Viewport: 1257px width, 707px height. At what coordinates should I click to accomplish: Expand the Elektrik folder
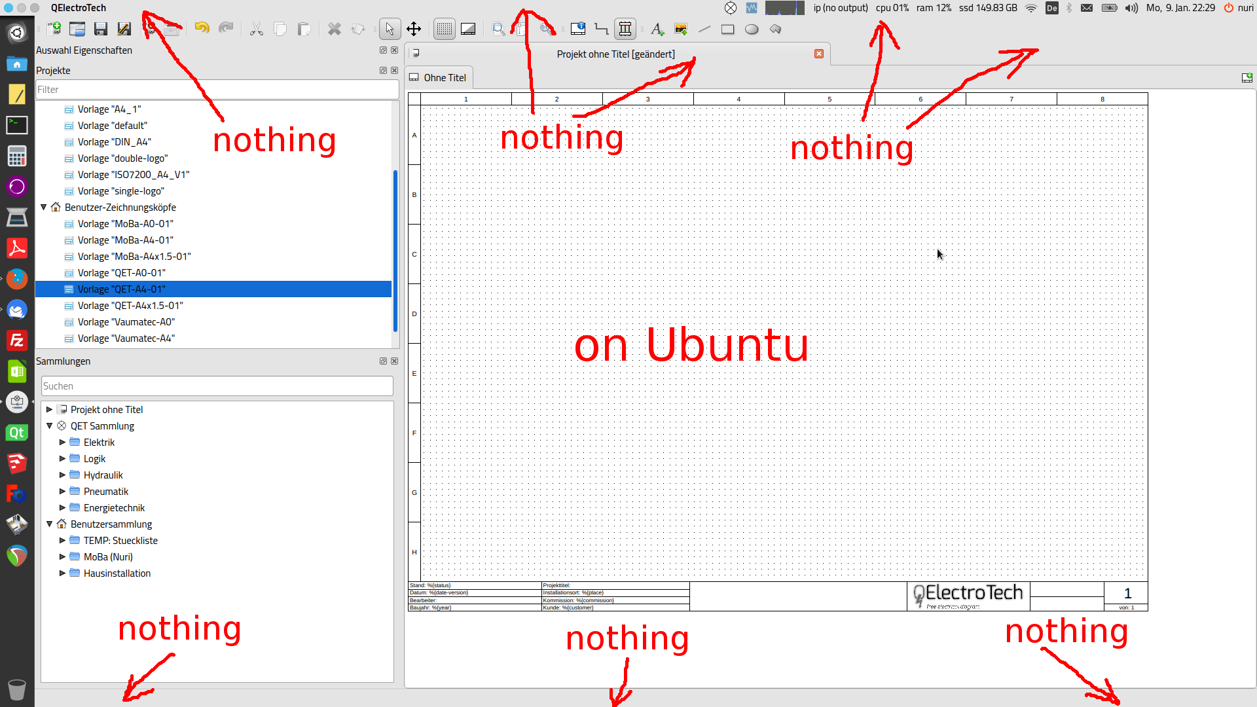point(63,443)
